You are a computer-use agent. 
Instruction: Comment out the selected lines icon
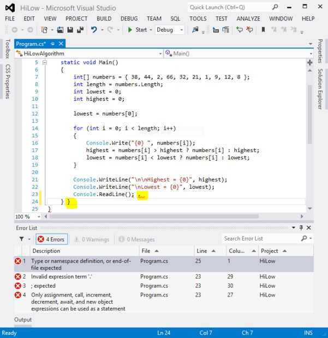click(x=239, y=29)
